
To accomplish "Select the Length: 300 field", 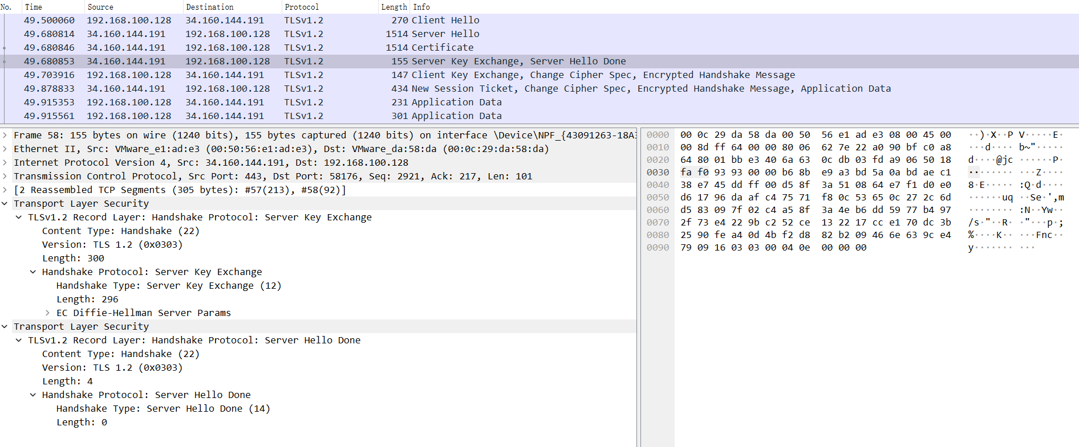I will coord(73,259).
